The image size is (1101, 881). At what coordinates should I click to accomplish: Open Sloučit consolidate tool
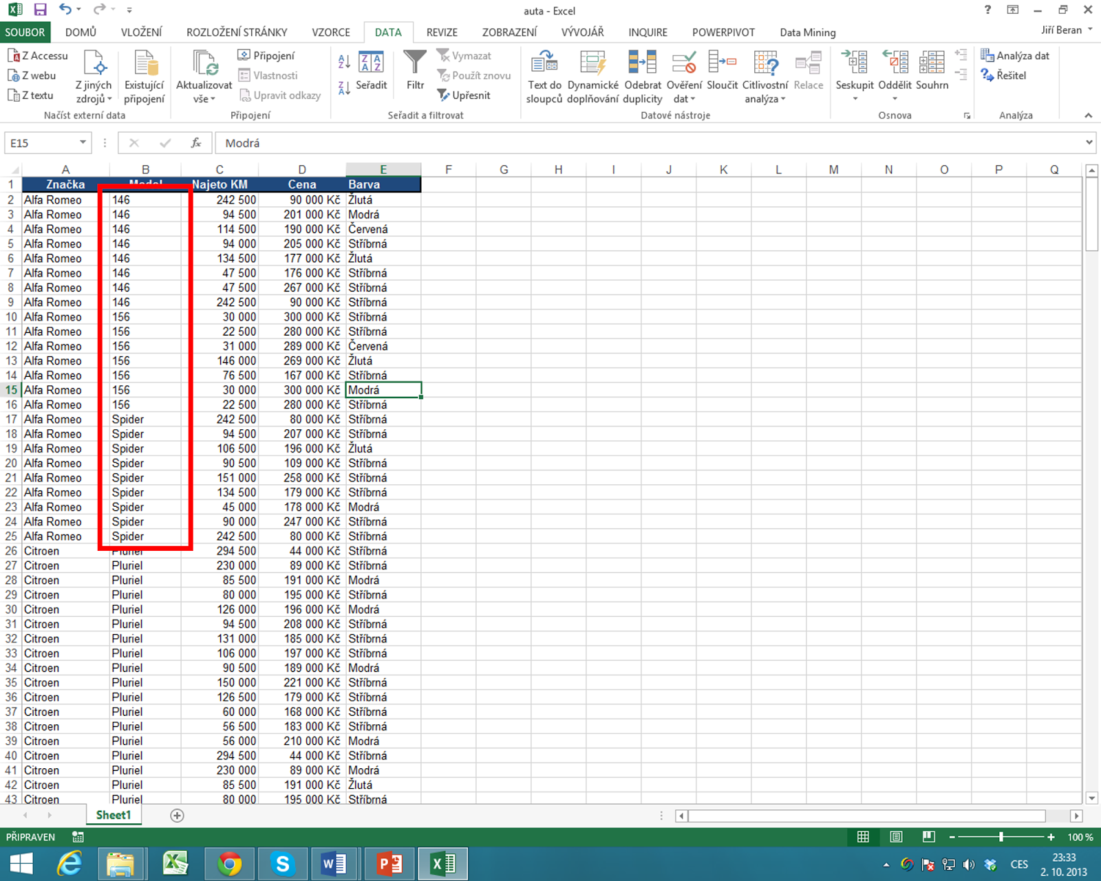pyautogui.click(x=722, y=71)
